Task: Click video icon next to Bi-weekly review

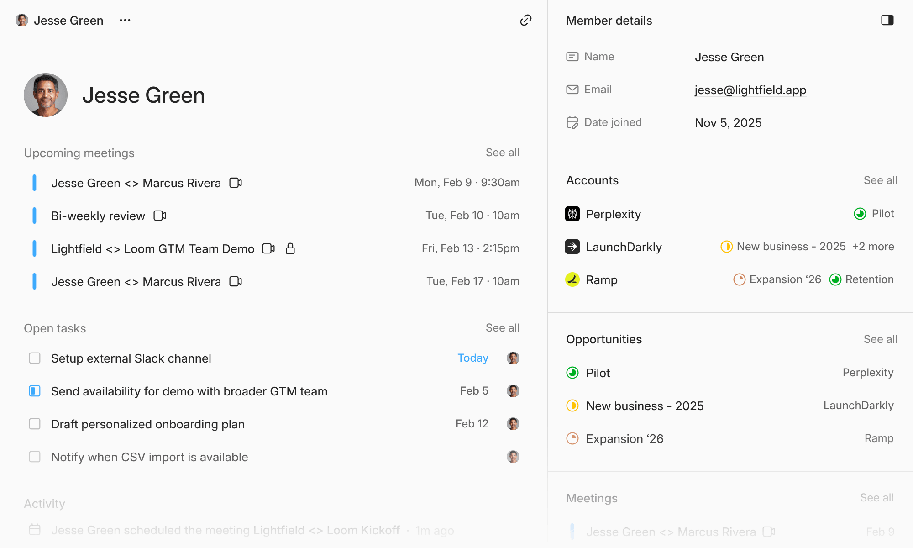Action: point(160,216)
